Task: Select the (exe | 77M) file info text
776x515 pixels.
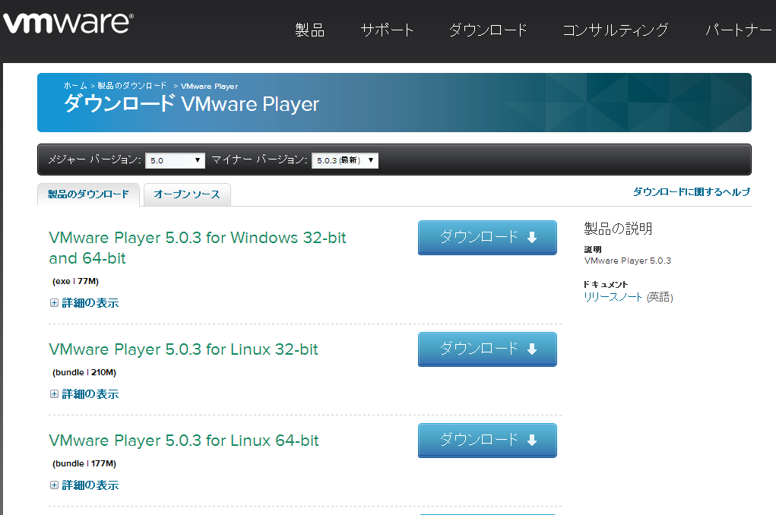Action: [x=76, y=282]
